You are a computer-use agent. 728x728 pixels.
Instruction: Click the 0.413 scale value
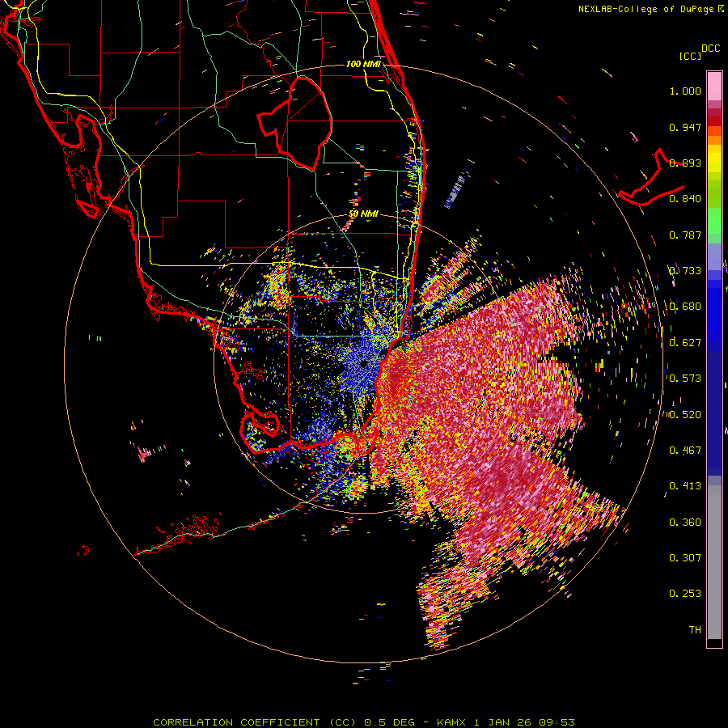[685, 486]
